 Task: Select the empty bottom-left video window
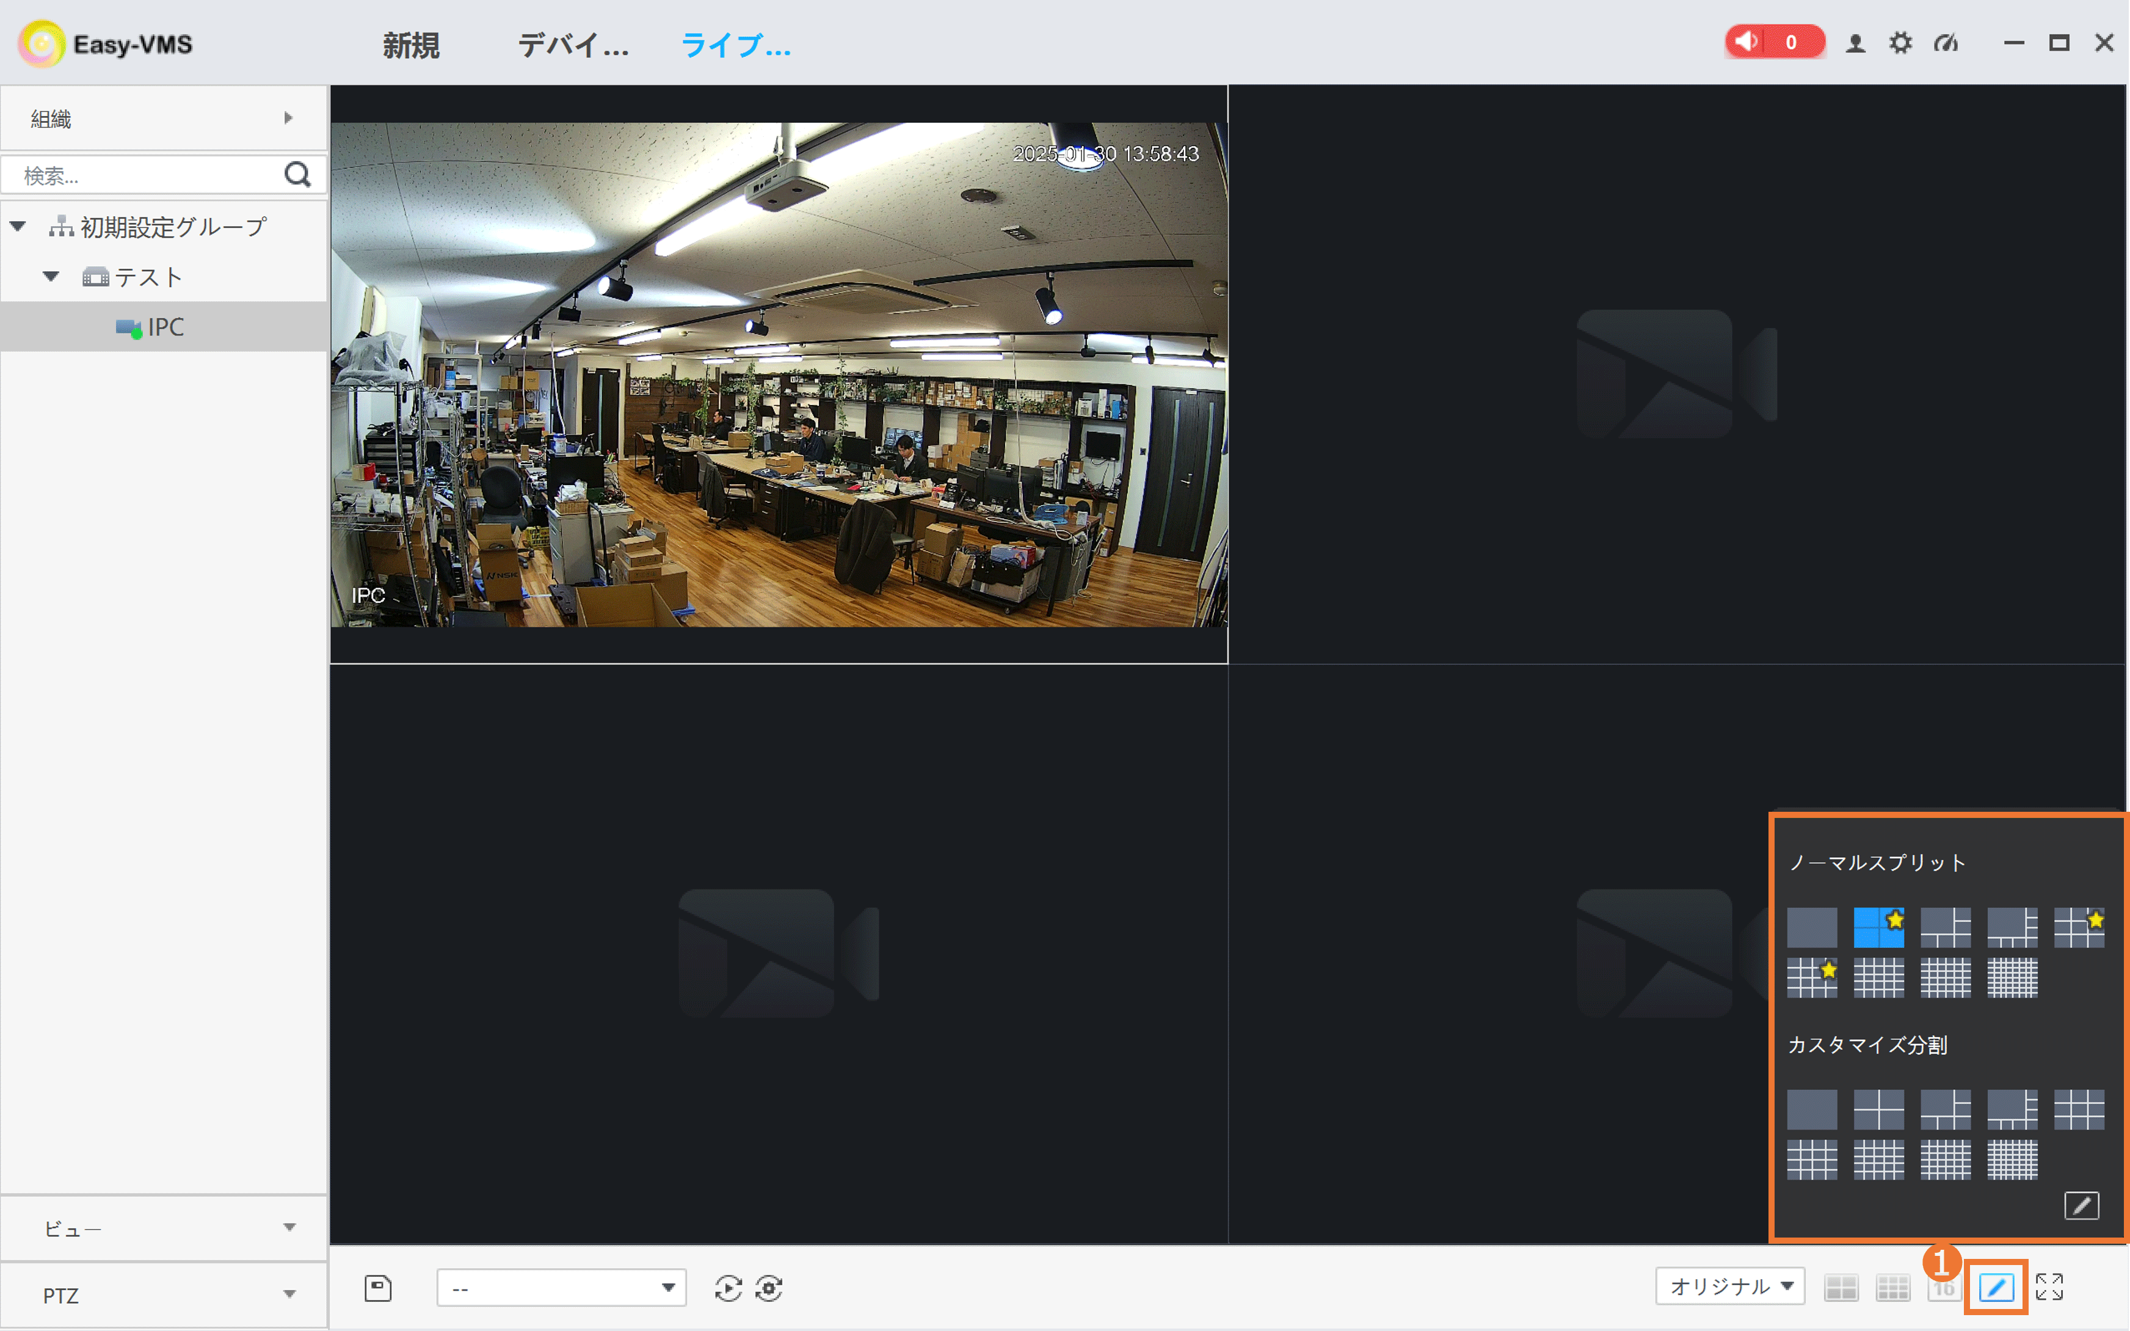(x=779, y=954)
